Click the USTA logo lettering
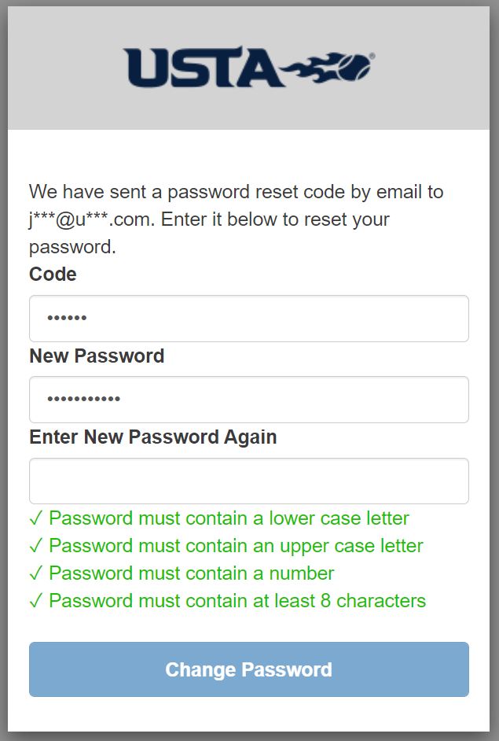Screen dimensions: 499x741 pyautogui.click(x=204, y=67)
